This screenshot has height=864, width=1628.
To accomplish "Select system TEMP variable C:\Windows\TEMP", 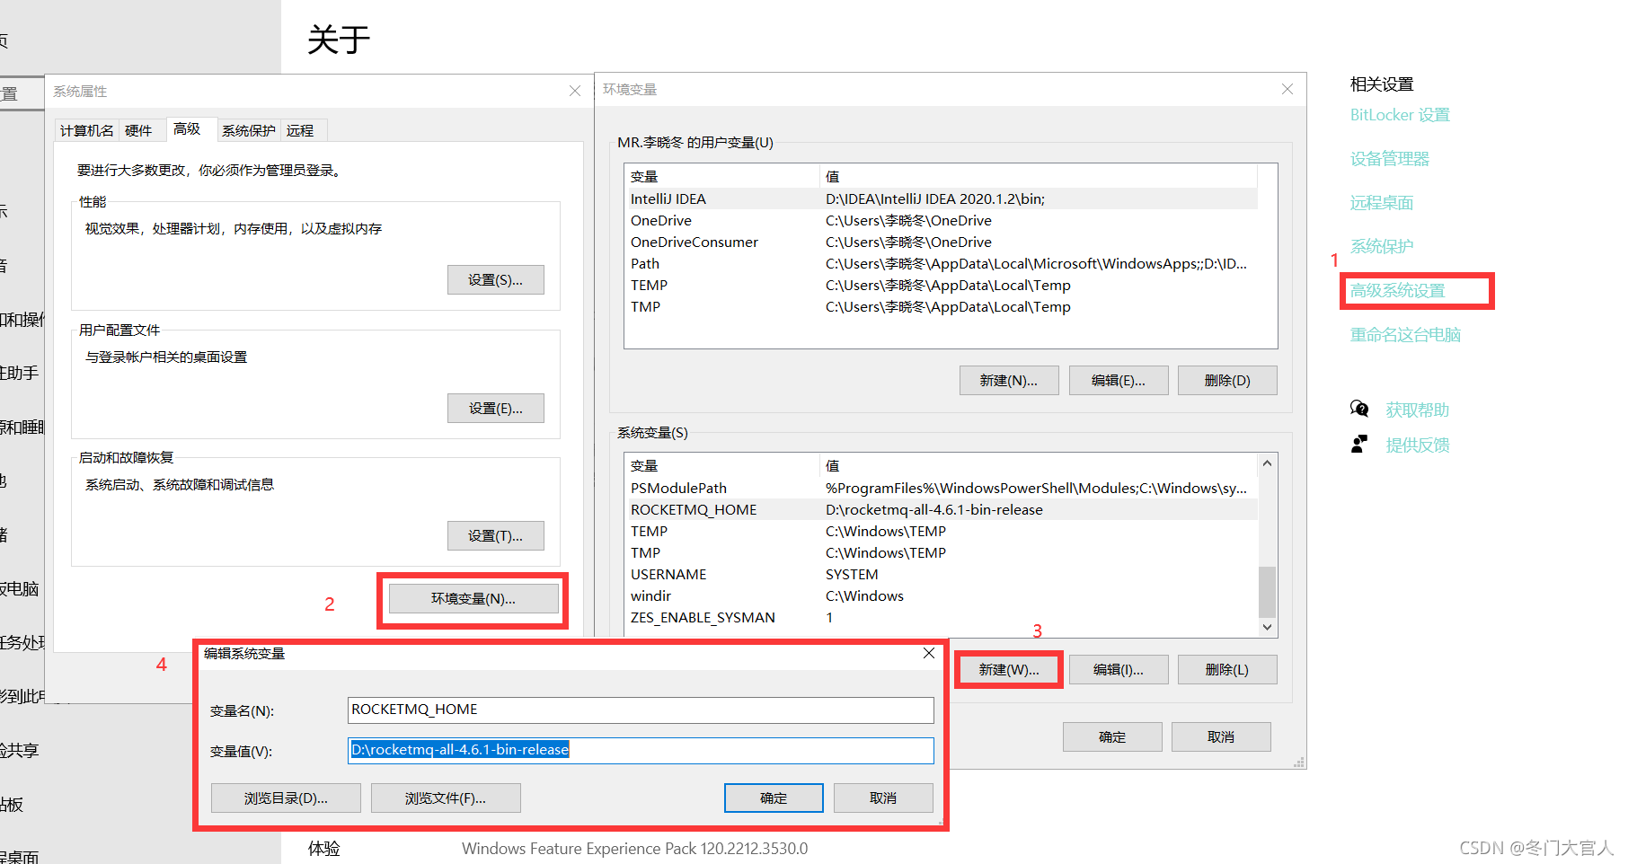I will (x=941, y=532).
